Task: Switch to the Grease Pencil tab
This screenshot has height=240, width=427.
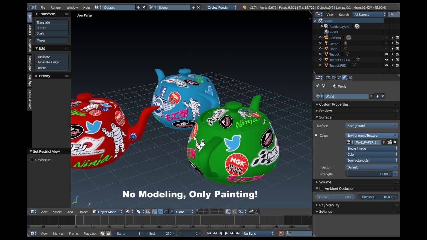Action: [30, 99]
